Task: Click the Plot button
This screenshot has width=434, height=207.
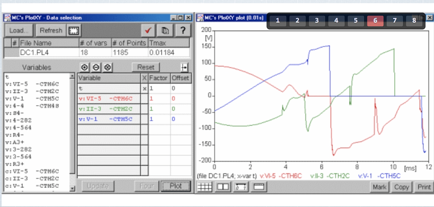Action: (x=175, y=186)
